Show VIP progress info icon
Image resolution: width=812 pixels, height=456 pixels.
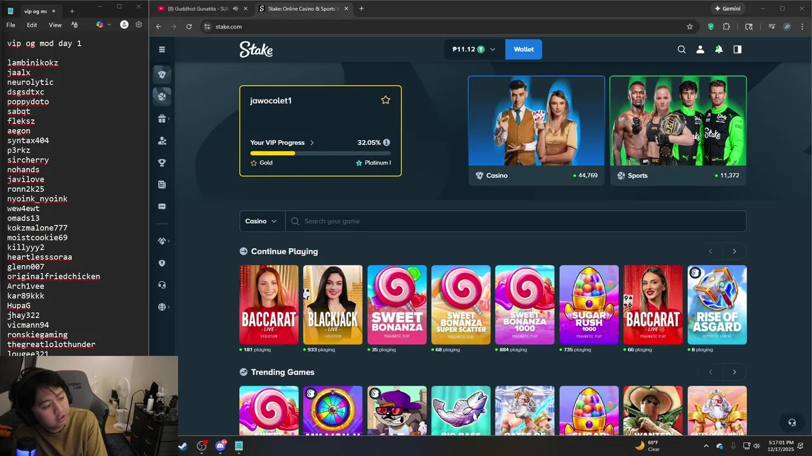(386, 142)
